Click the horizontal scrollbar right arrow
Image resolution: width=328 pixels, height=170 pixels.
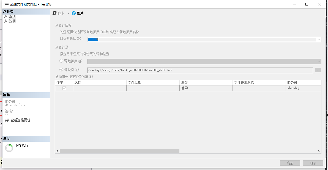click(x=319, y=151)
